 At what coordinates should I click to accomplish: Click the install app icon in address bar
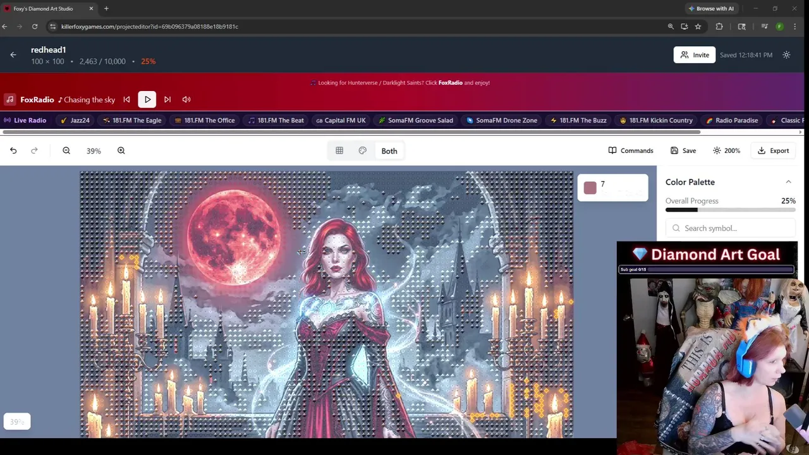684,27
